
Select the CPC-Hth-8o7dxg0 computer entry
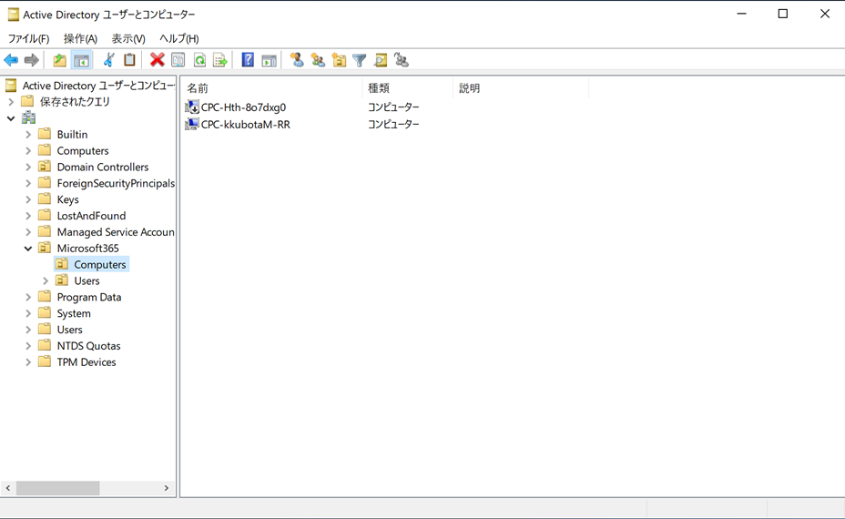click(243, 107)
